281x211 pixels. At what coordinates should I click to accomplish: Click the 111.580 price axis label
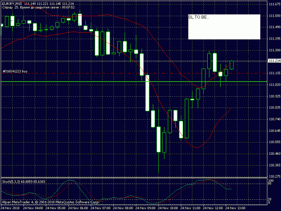pos(275,16)
